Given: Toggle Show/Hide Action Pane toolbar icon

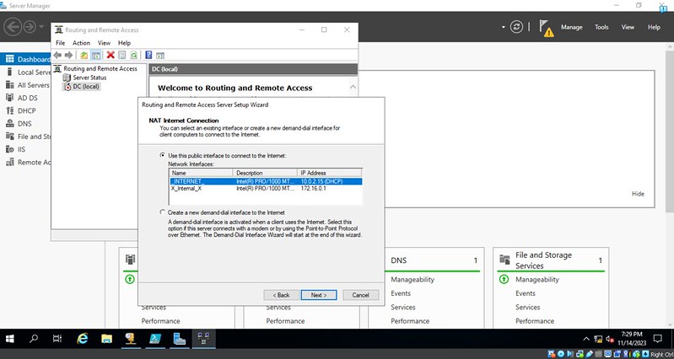Looking at the screenshot, I should (x=160, y=55).
